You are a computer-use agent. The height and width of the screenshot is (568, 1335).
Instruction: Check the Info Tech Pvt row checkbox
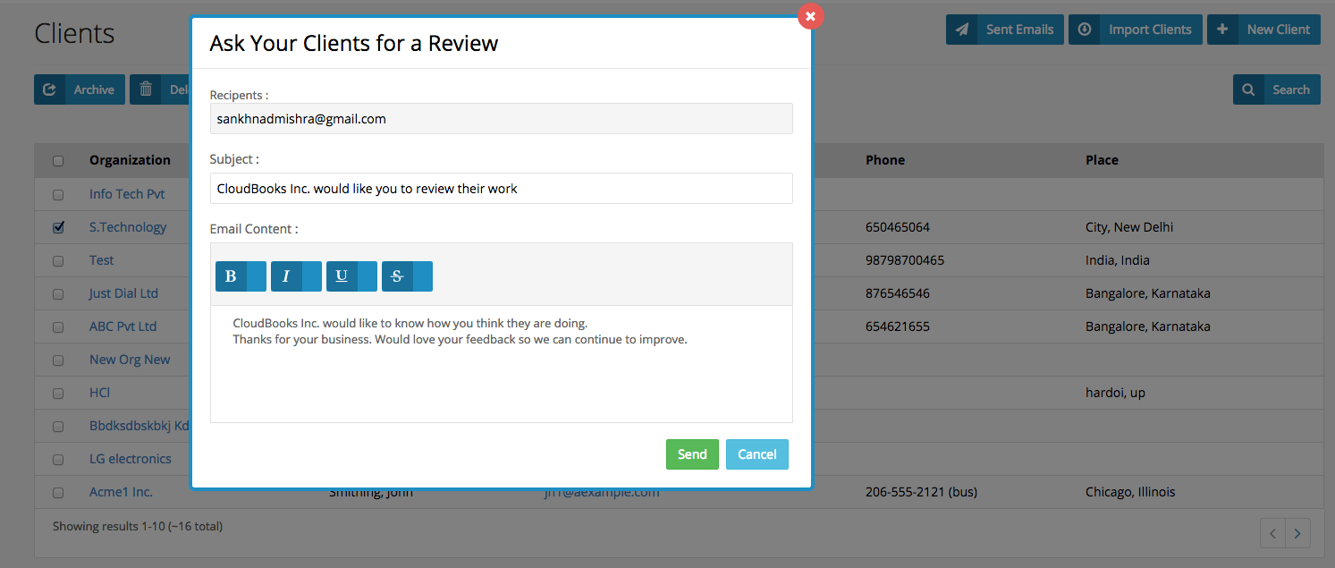[x=58, y=194]
